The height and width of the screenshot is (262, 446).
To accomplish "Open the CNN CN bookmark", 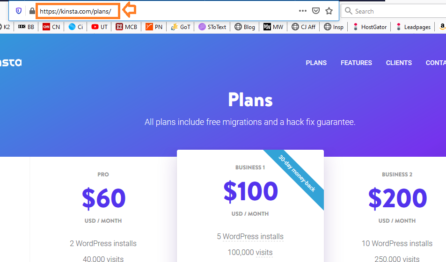I will 51,27.
